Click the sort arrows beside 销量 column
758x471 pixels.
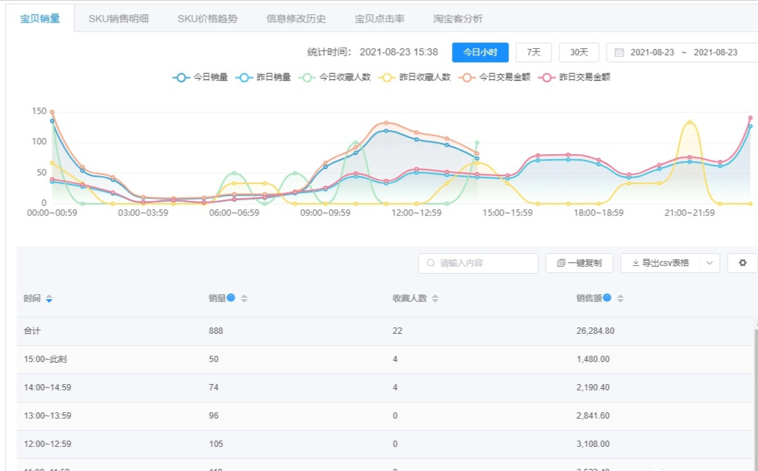[x=243, y=298]
